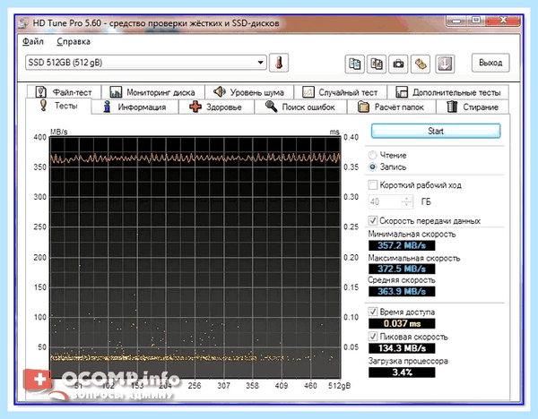The width and height of the screenshot is (538, 419).
Task: Toggle Скорость передачи данных checkbox
Action: pos(373,220)
